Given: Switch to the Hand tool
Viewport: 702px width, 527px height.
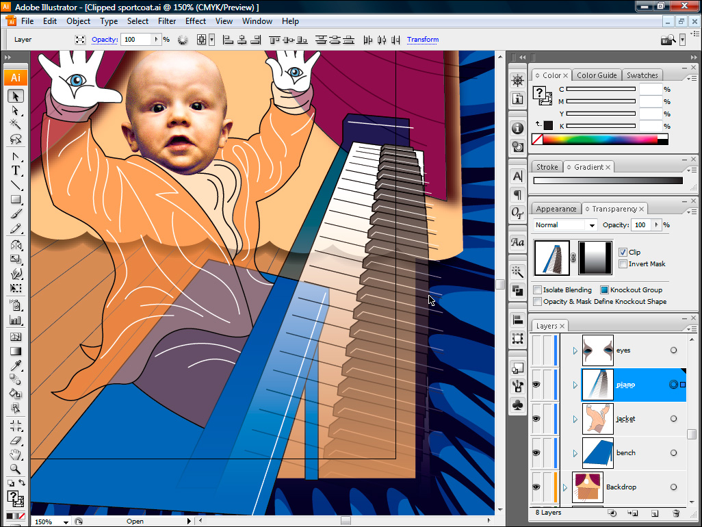Looking at the screenshot, I should coord(15,454).
